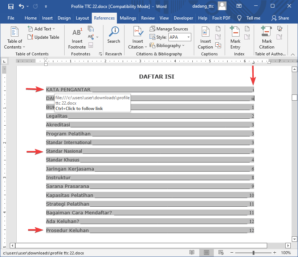The width and height of the screenshot is (298, 257).
Task: Follow the Standar Nasional contents link
Action: coord(64,151)
